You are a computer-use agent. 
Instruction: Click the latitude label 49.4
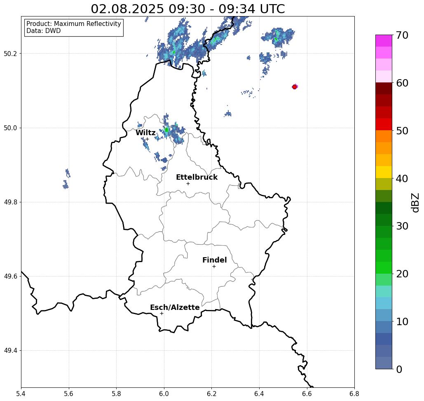pos(10,351)
